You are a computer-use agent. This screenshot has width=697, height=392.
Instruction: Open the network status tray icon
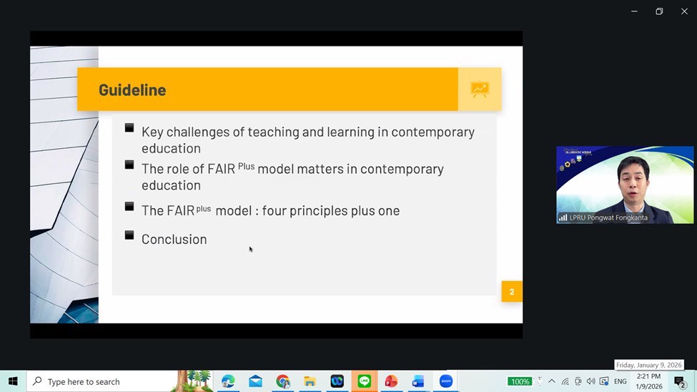tap(565, 381)
